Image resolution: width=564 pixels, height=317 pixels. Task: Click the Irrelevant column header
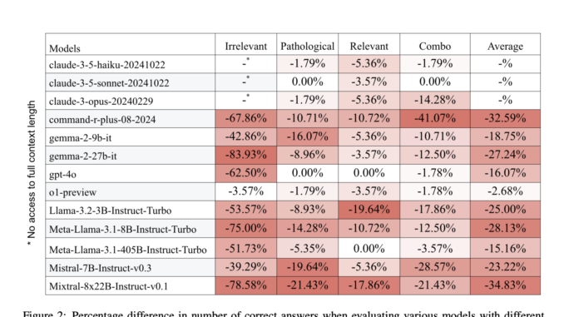coord(245,46)
